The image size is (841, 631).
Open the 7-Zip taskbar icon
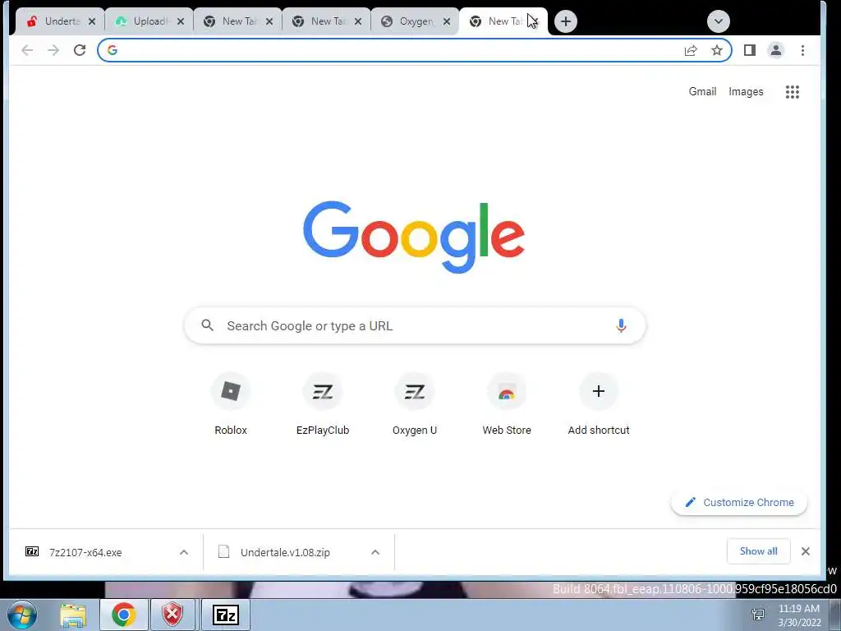(226, 615)
